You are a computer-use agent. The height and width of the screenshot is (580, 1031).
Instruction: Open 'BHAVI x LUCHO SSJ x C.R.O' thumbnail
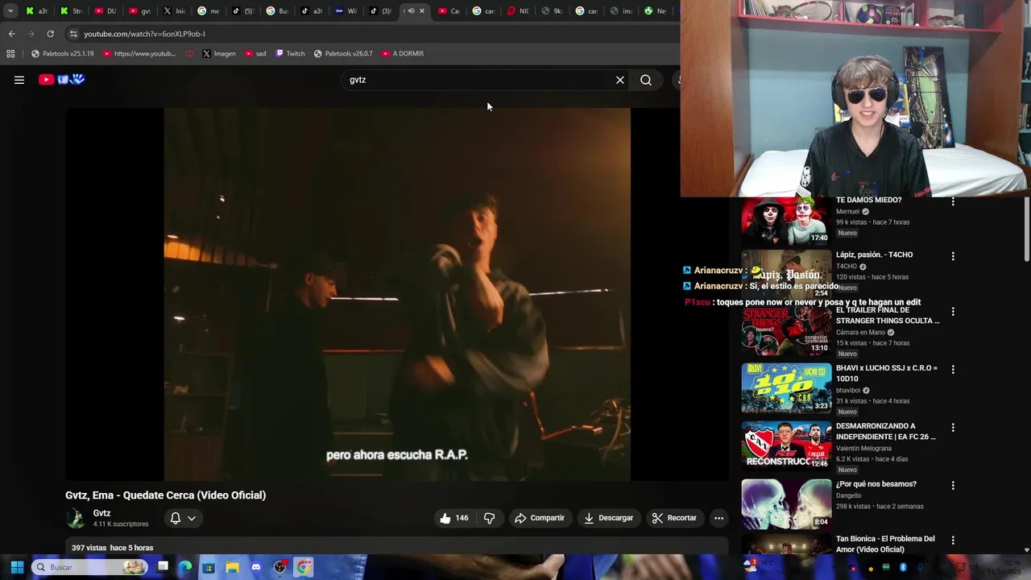tap(786, 387)
